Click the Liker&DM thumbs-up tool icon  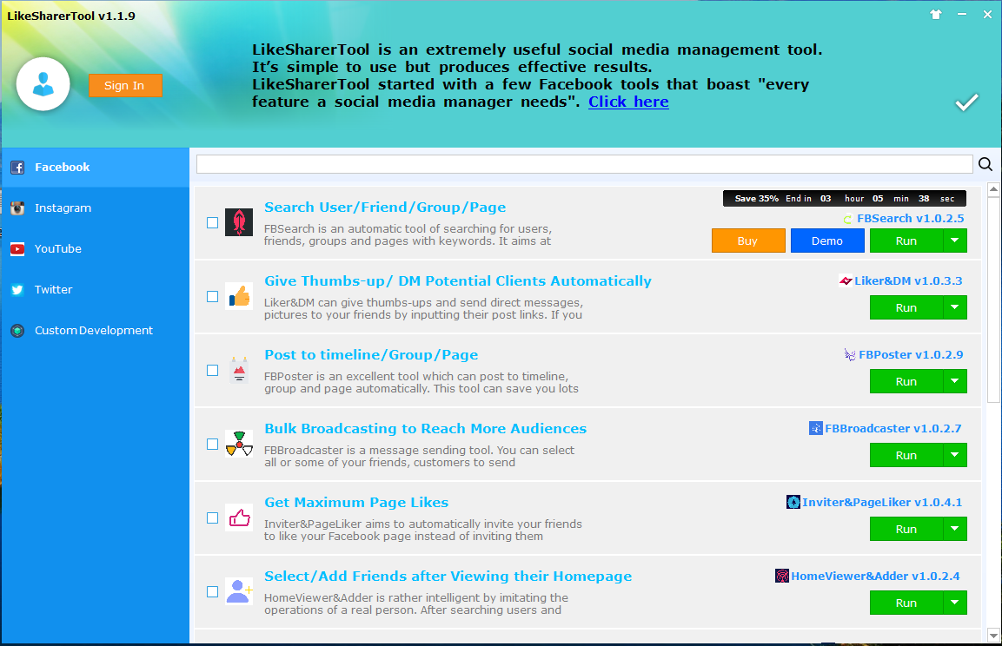(x=239, y=296)
